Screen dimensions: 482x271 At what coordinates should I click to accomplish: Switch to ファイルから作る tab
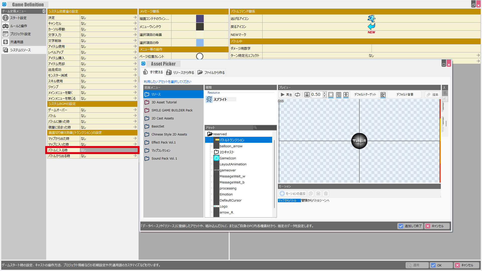pyautogui.click(x=211, y=73)
